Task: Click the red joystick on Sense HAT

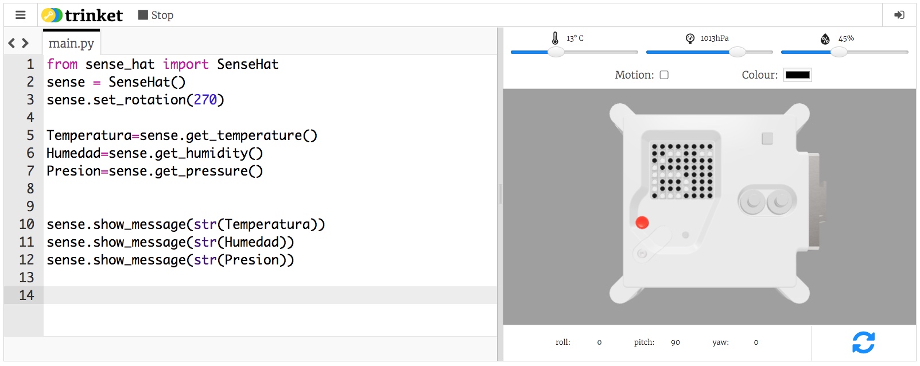Action: pos(642,223)
